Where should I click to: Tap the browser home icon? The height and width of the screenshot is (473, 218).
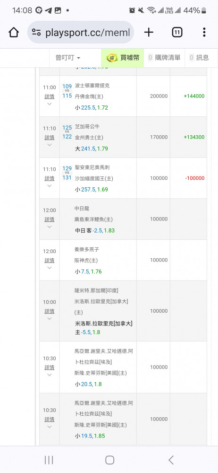coord(14,32)
